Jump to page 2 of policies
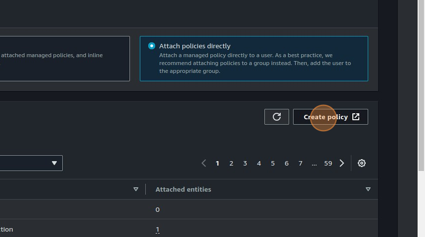 pos(231,163)
